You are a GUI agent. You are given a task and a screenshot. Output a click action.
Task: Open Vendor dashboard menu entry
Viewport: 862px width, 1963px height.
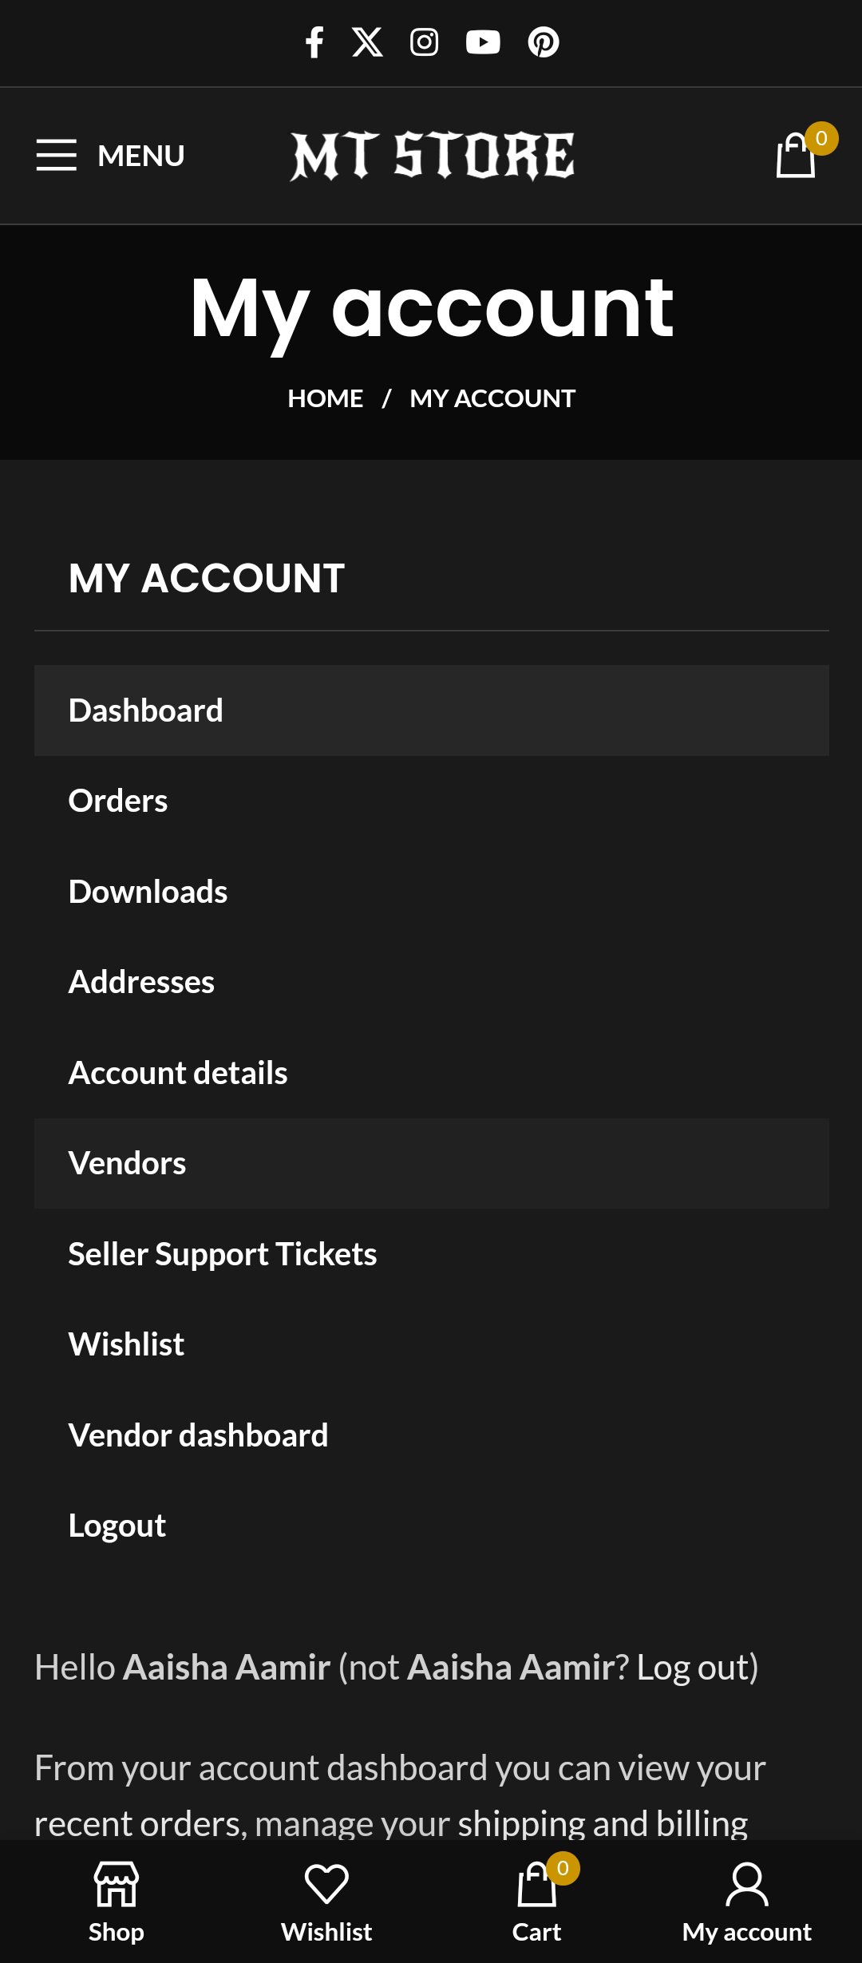198,1435
